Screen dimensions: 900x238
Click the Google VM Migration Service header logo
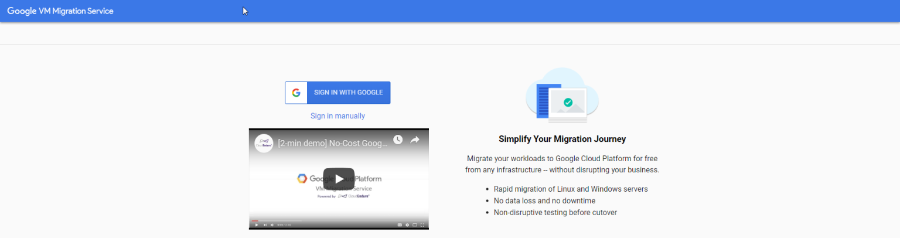(60, 11)
